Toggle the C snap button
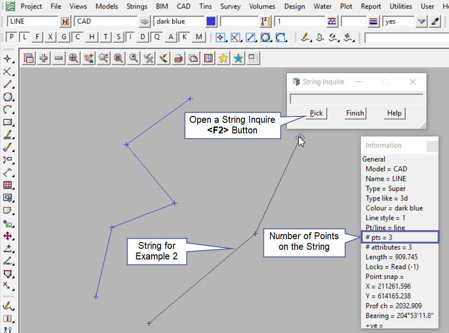Image resolution: width=449 pixels, height=333 pixels. [x=78, y=37]
